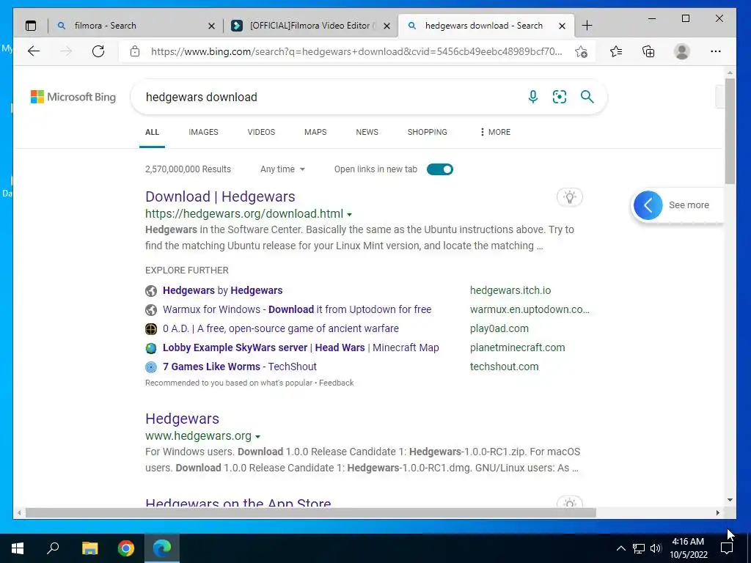Refresh the page using the reload icon

[98, 51]
